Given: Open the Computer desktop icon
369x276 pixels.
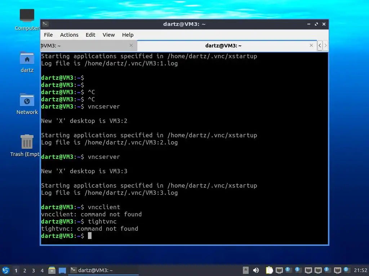Looking at the screenshot, I should click(x=27, y=20).
